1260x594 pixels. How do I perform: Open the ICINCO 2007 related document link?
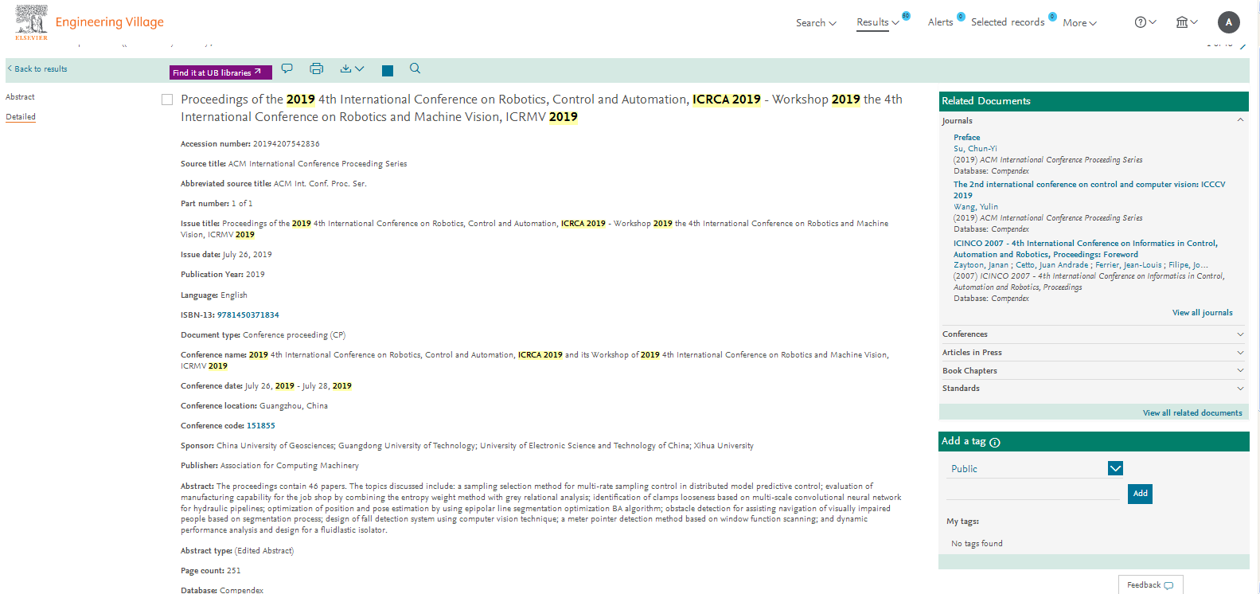(x=1085, y=249)
